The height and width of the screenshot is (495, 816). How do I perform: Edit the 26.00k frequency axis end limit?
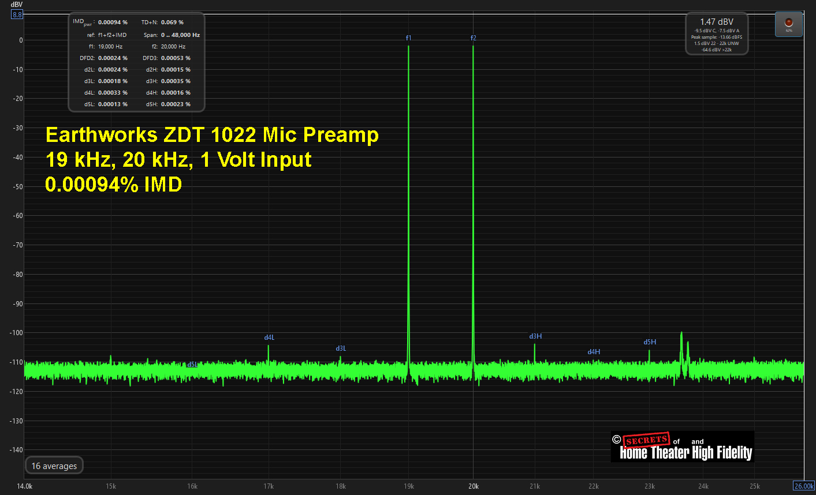[804, 486]
